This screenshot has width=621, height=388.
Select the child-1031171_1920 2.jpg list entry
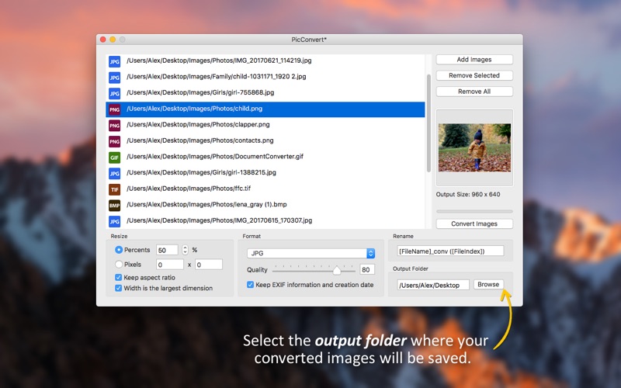click(265, 76)
